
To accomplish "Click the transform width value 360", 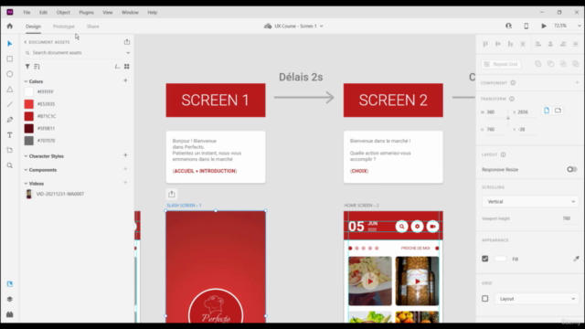I will (x=491, y=111).
